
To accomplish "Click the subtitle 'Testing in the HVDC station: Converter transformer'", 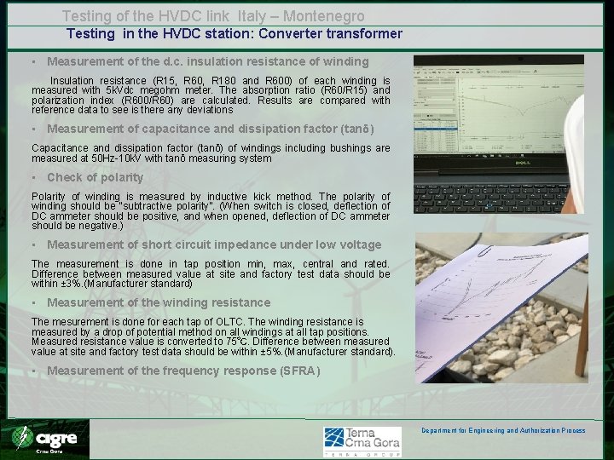I will [x=235, y=33].
